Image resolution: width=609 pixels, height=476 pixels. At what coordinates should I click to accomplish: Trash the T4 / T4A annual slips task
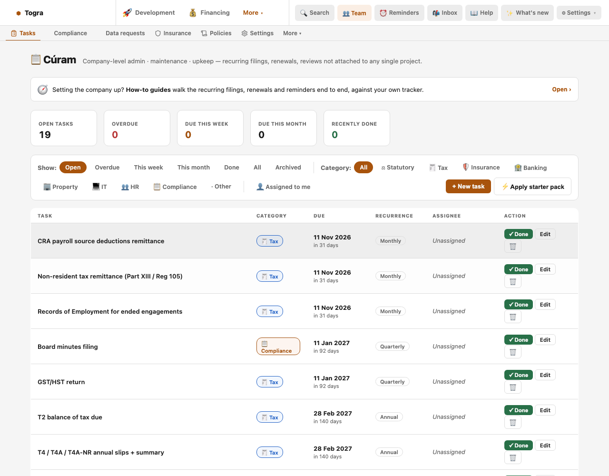[x=513, y=458]
